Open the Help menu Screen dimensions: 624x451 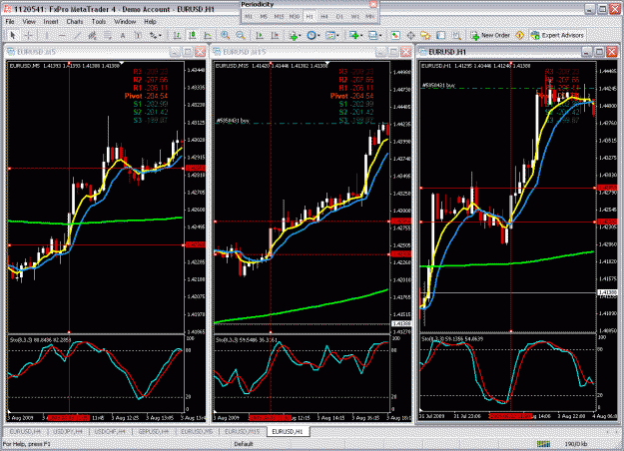[x=150, y=22]
